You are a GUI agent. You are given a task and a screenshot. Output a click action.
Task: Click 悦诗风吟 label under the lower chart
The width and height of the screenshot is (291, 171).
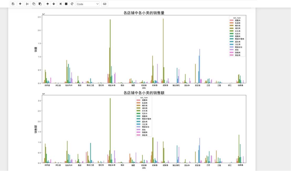[69, 165]
